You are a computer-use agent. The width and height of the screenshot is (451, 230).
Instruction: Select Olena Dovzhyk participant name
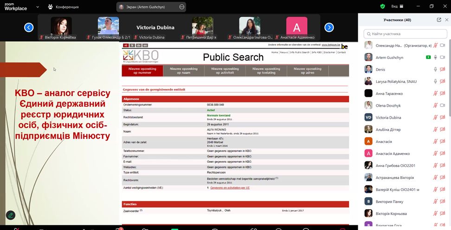(388, 106)
